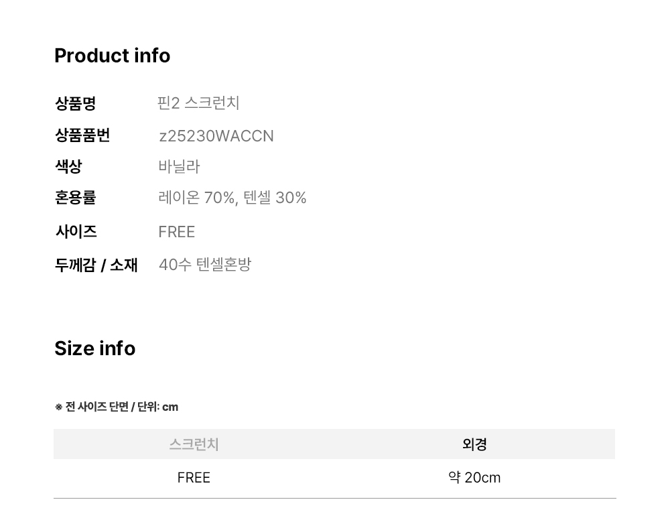Select the 외경 table column header

click(474, 444)
